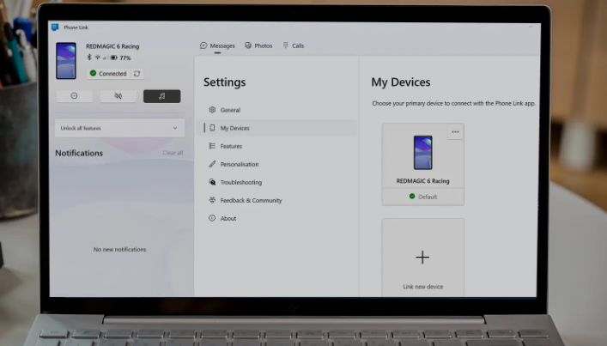Open the Calls tab

point(294,46)
